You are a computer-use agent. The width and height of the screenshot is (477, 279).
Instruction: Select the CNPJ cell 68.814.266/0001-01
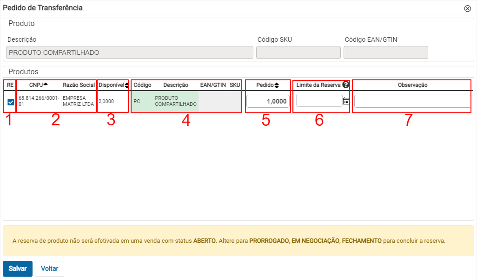click(39, 101)
